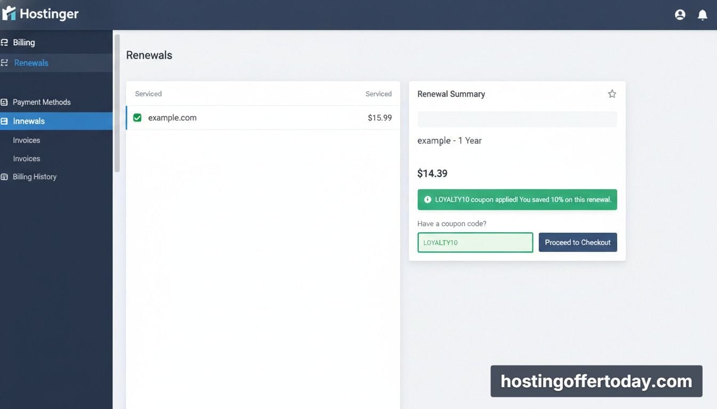Click the star icon in Renewal Summary

[x=612, y=94]
